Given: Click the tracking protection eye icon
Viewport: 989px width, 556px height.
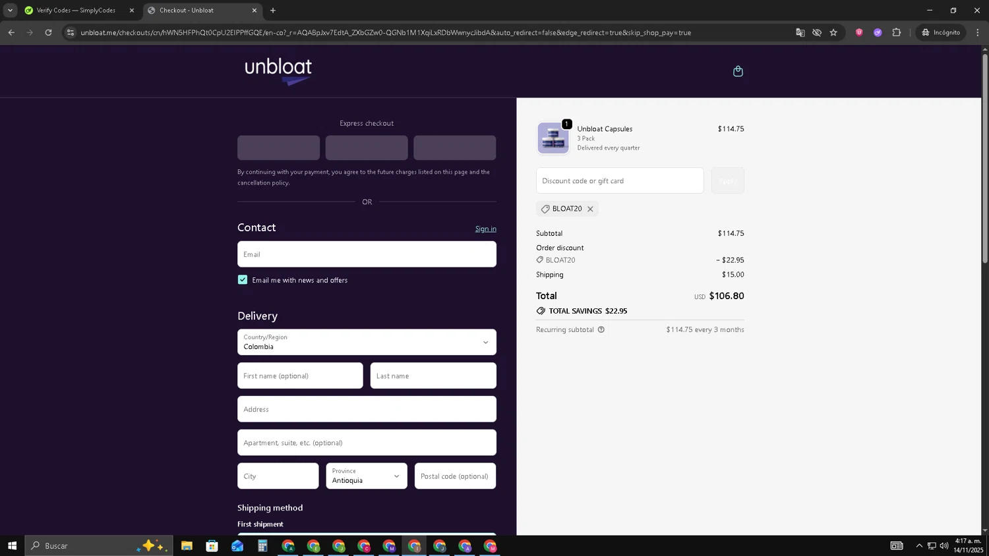Looking at the screenshot, I should coord(817,32).
